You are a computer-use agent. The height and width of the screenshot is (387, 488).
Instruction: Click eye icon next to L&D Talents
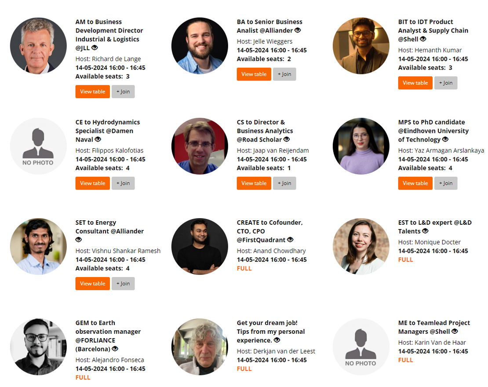pos(425,231)
